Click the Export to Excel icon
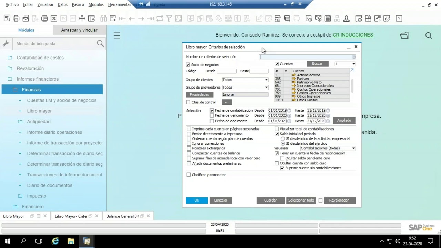Viewport: 441px width, 248px height. (54, 19)
